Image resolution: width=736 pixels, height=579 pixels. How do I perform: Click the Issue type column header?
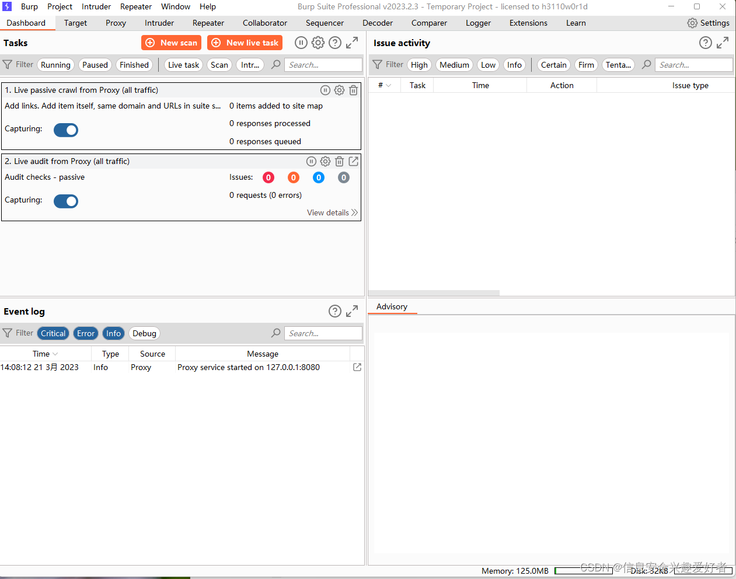tap(690, 85)
